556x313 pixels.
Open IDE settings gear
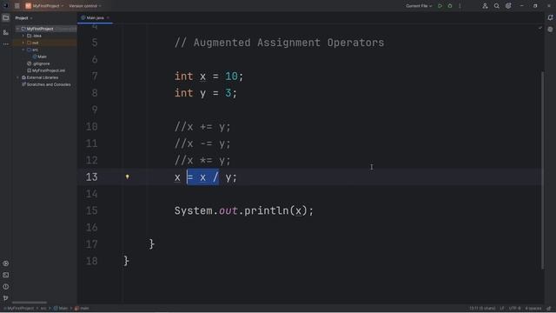(508, 6)
